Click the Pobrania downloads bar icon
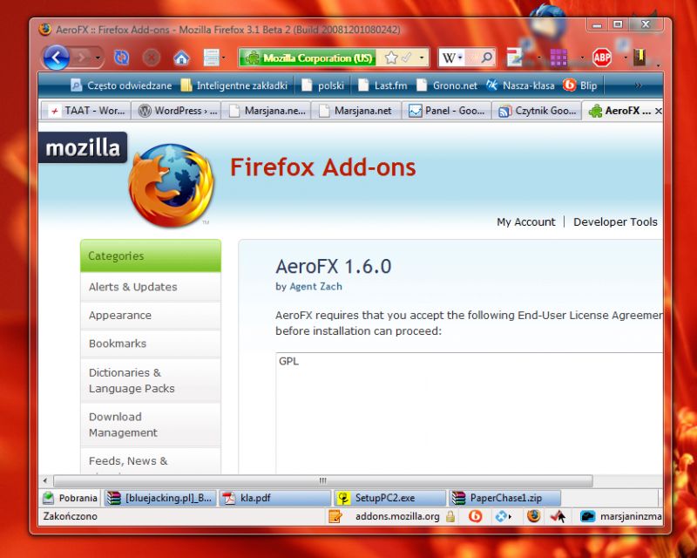 (48, 498)
